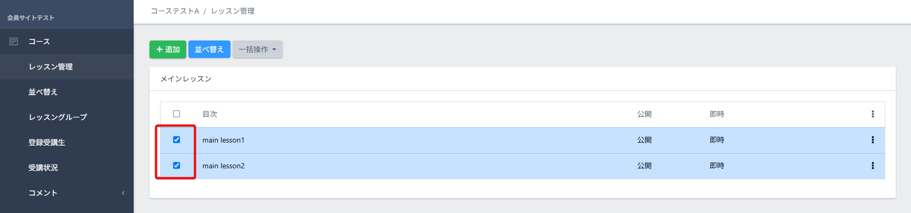
Task: Click 会員サイトテスト site title
Action: [31, 18]
